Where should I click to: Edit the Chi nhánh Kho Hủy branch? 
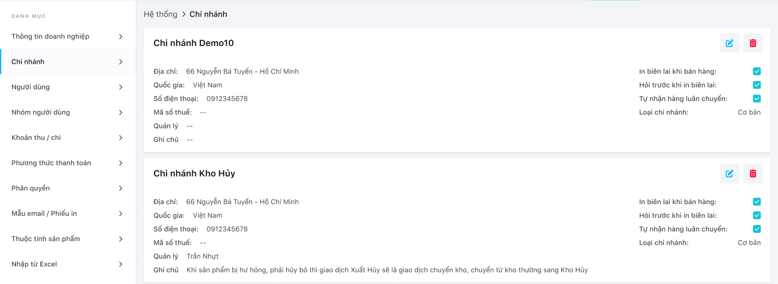[x=729, y=174]
